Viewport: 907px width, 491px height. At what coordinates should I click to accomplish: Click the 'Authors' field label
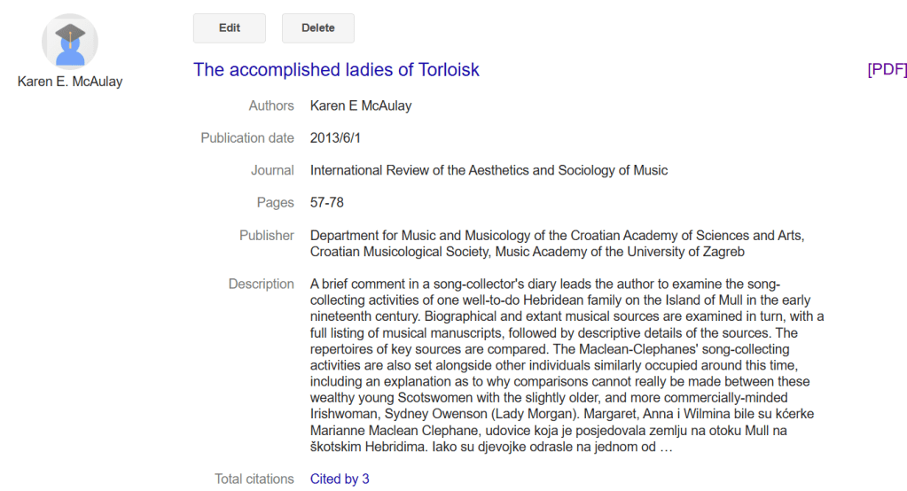[270, 105]
